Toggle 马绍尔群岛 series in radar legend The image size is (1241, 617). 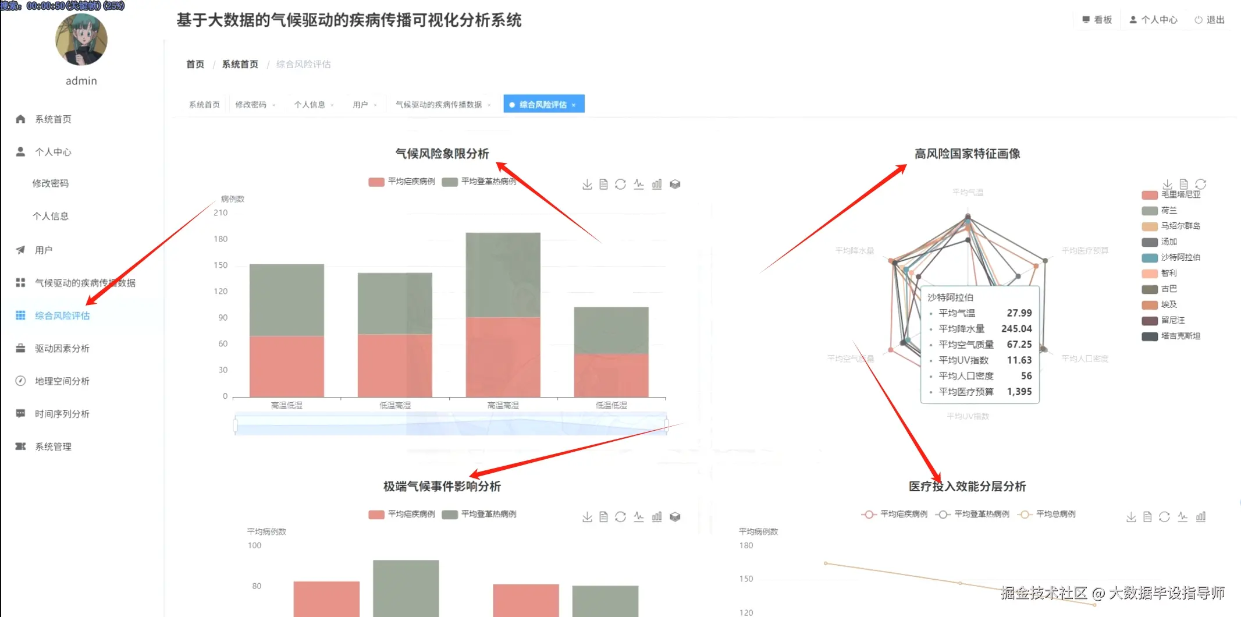tap(1171, 226)
